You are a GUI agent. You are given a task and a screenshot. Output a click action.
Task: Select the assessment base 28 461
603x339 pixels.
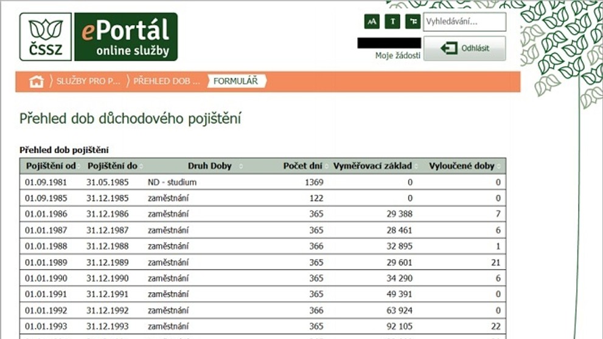click(399, 230)
